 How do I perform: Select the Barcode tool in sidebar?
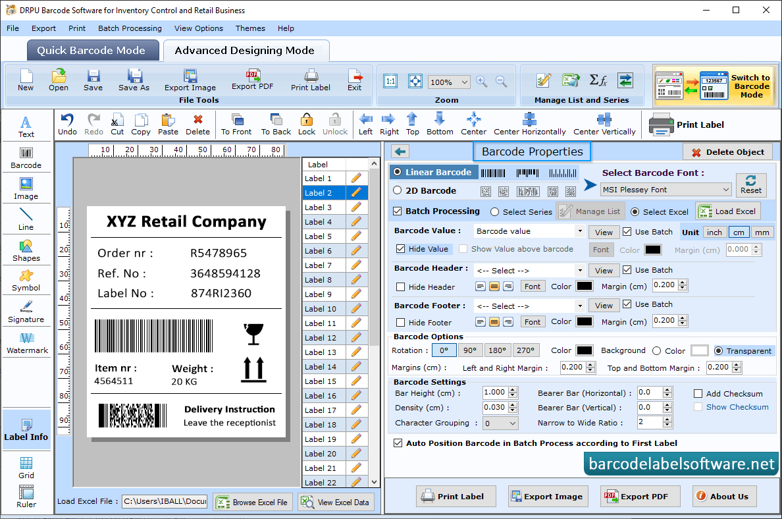[x=26, y=158]
